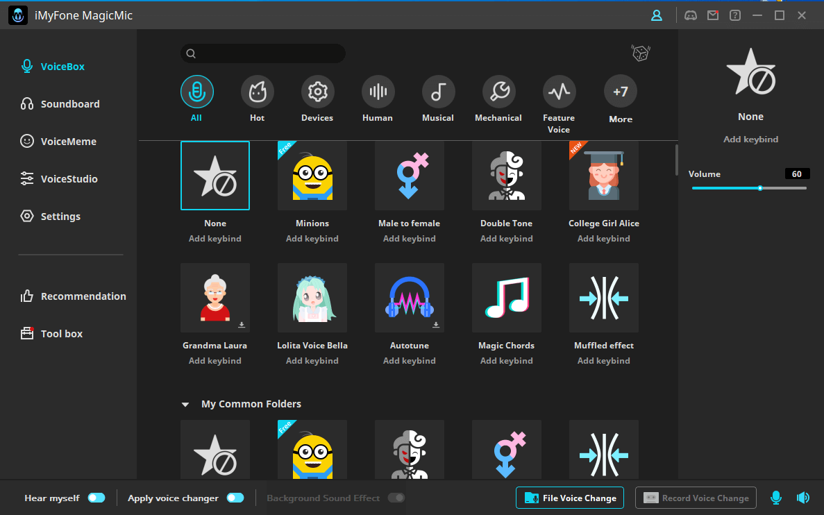This screenshot has height=515, width=824.
Task: Select the Minions voice in top grid
Action: coord(312,176)
